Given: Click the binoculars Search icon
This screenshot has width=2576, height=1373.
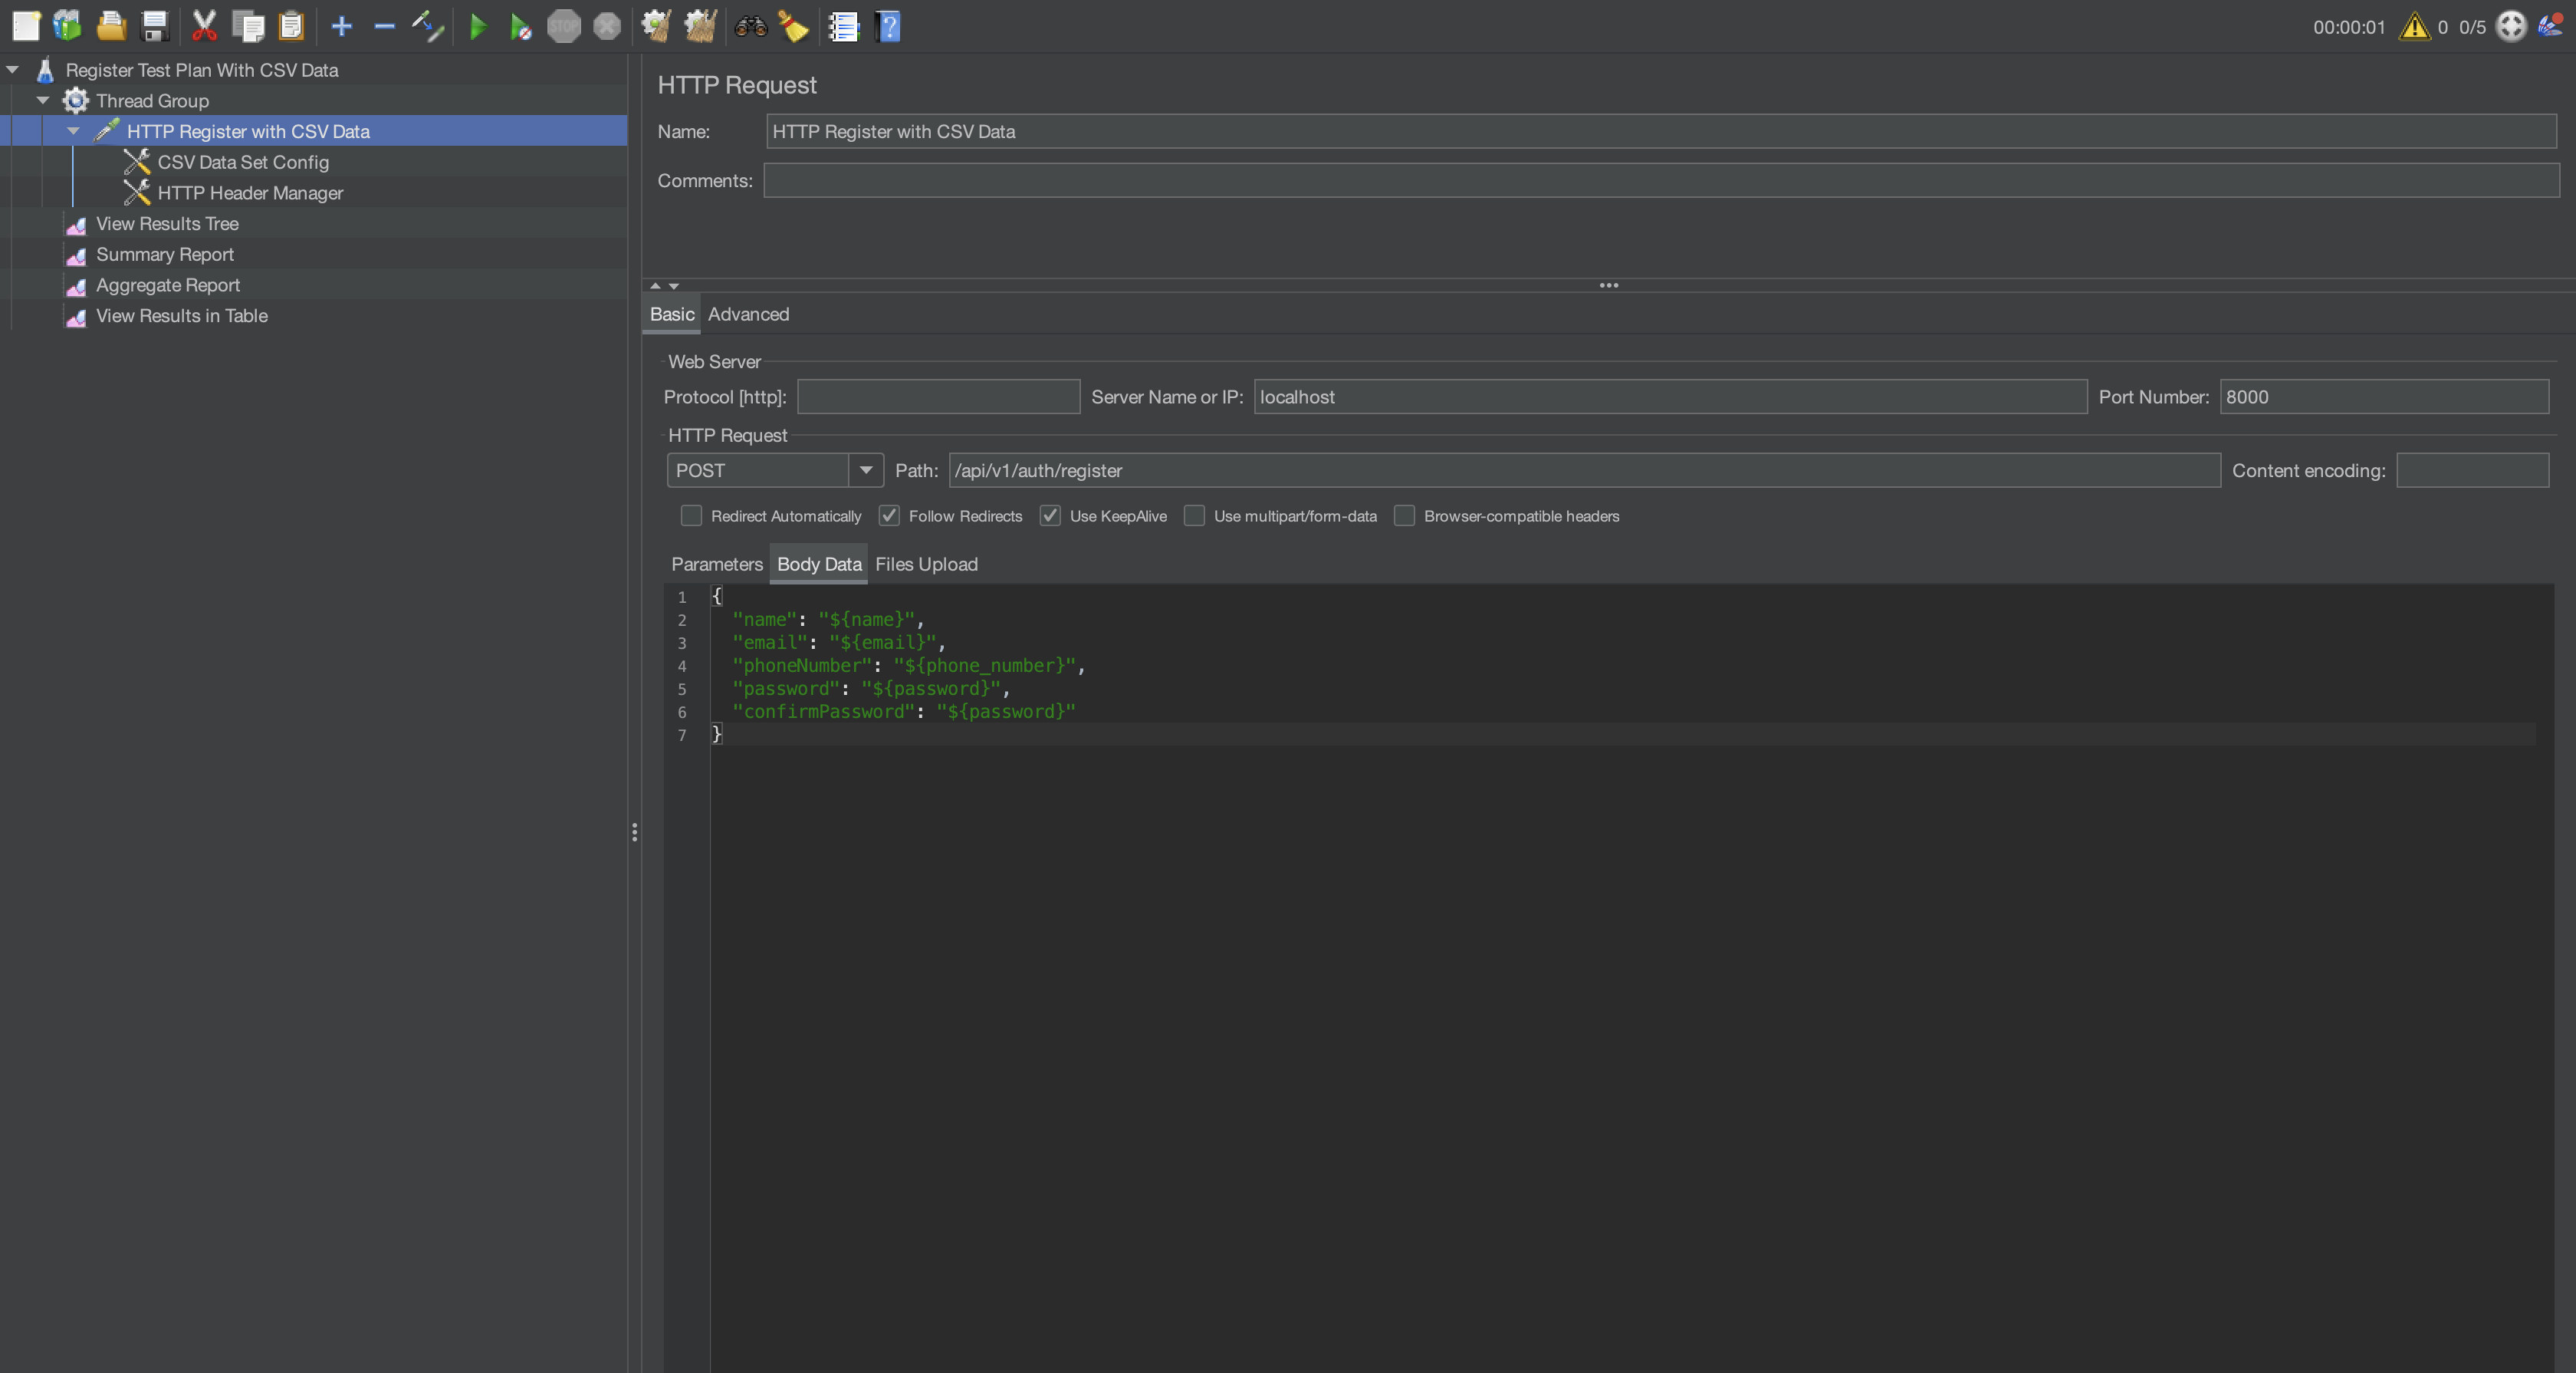Looking at the screenshot, I should coord(751,27).
